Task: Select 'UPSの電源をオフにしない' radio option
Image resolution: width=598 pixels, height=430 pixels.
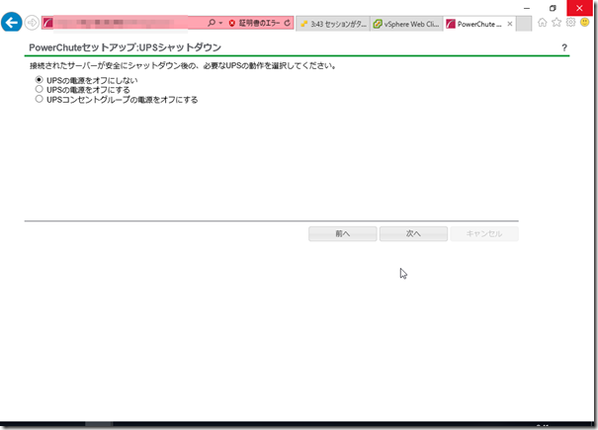Action: (39, 79)
